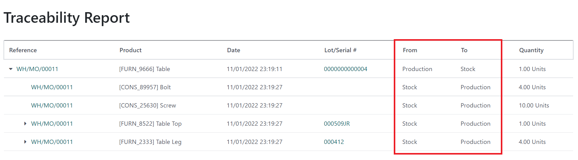Click the Date column header

234,50
